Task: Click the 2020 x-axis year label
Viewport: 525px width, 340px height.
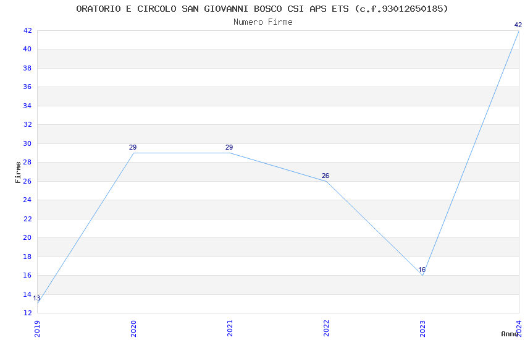Action: pyautogui.click(x=133, y=329)
